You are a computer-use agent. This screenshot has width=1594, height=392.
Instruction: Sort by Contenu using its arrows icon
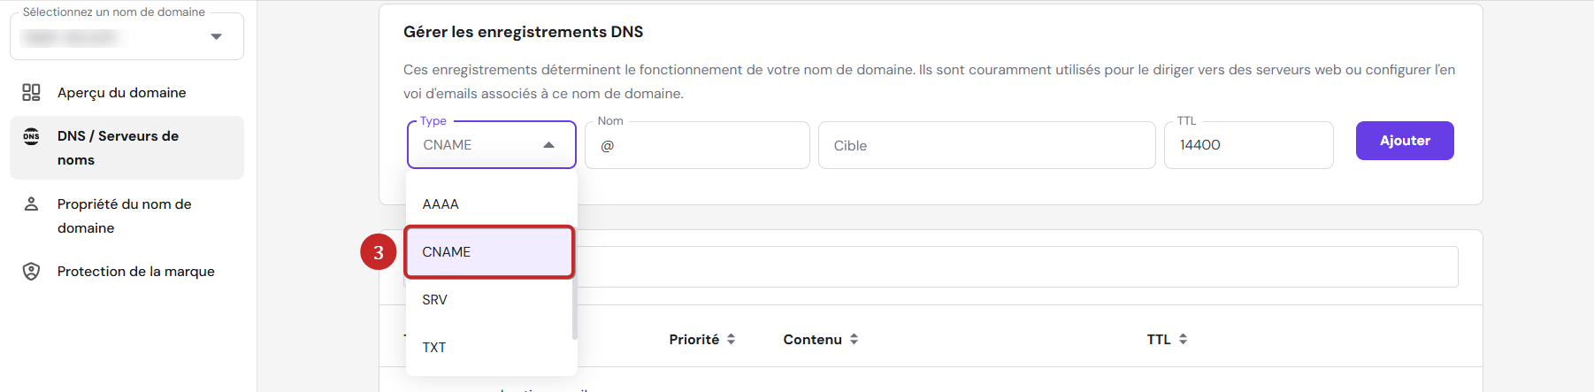[x=854, y=339]
